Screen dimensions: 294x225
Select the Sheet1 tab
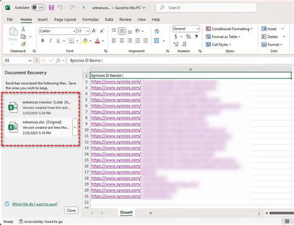[126, 213]
